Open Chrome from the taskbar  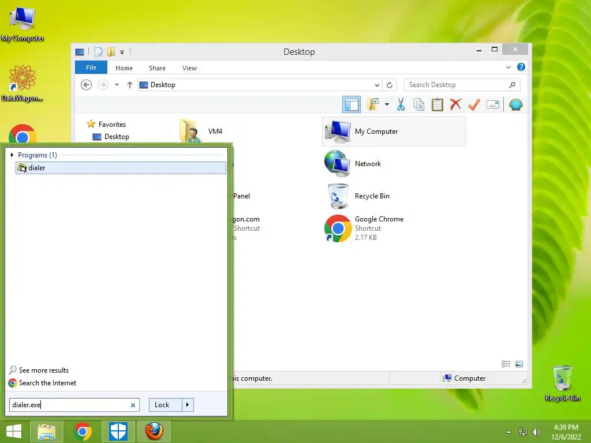tap(82, 431)
